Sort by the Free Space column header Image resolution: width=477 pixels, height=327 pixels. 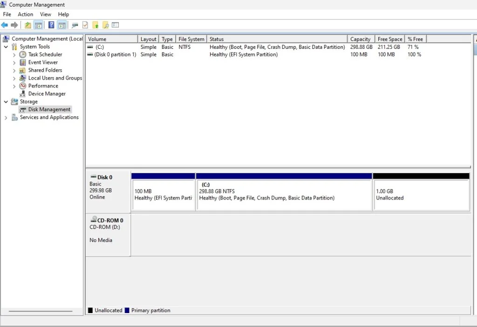[x=390, y=39]
